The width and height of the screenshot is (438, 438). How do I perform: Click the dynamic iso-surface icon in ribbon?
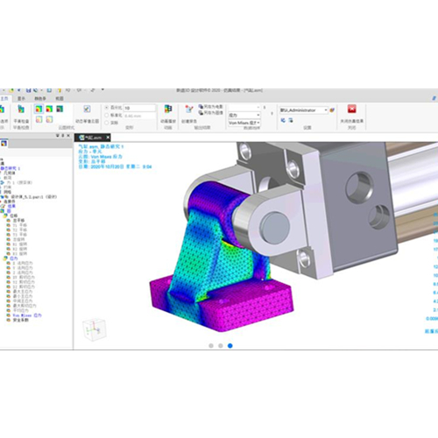pos(87,109)
